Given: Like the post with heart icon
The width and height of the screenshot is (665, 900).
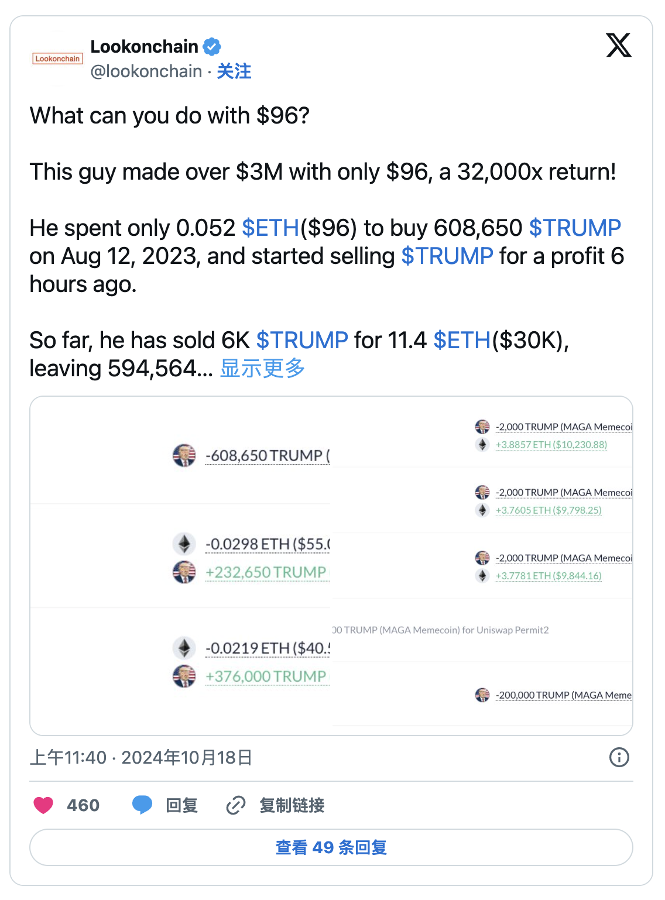Looking at the screenshot, I should pos(43,806).
